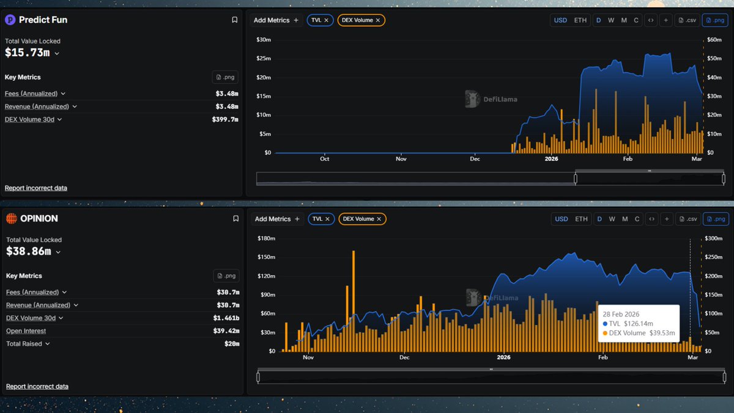
Task: Click the plus icon in Predict Fun toolbar
Action: click(x=665, y=20)
